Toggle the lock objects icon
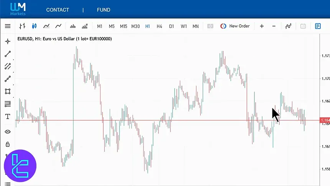This screenshot has width=330, height=186. coord(8,144)
